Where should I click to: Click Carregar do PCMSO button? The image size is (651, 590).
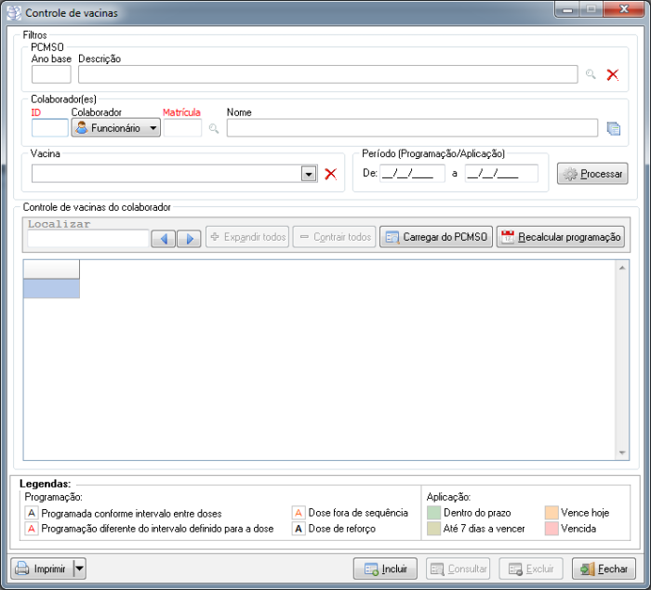coord(435,237)
